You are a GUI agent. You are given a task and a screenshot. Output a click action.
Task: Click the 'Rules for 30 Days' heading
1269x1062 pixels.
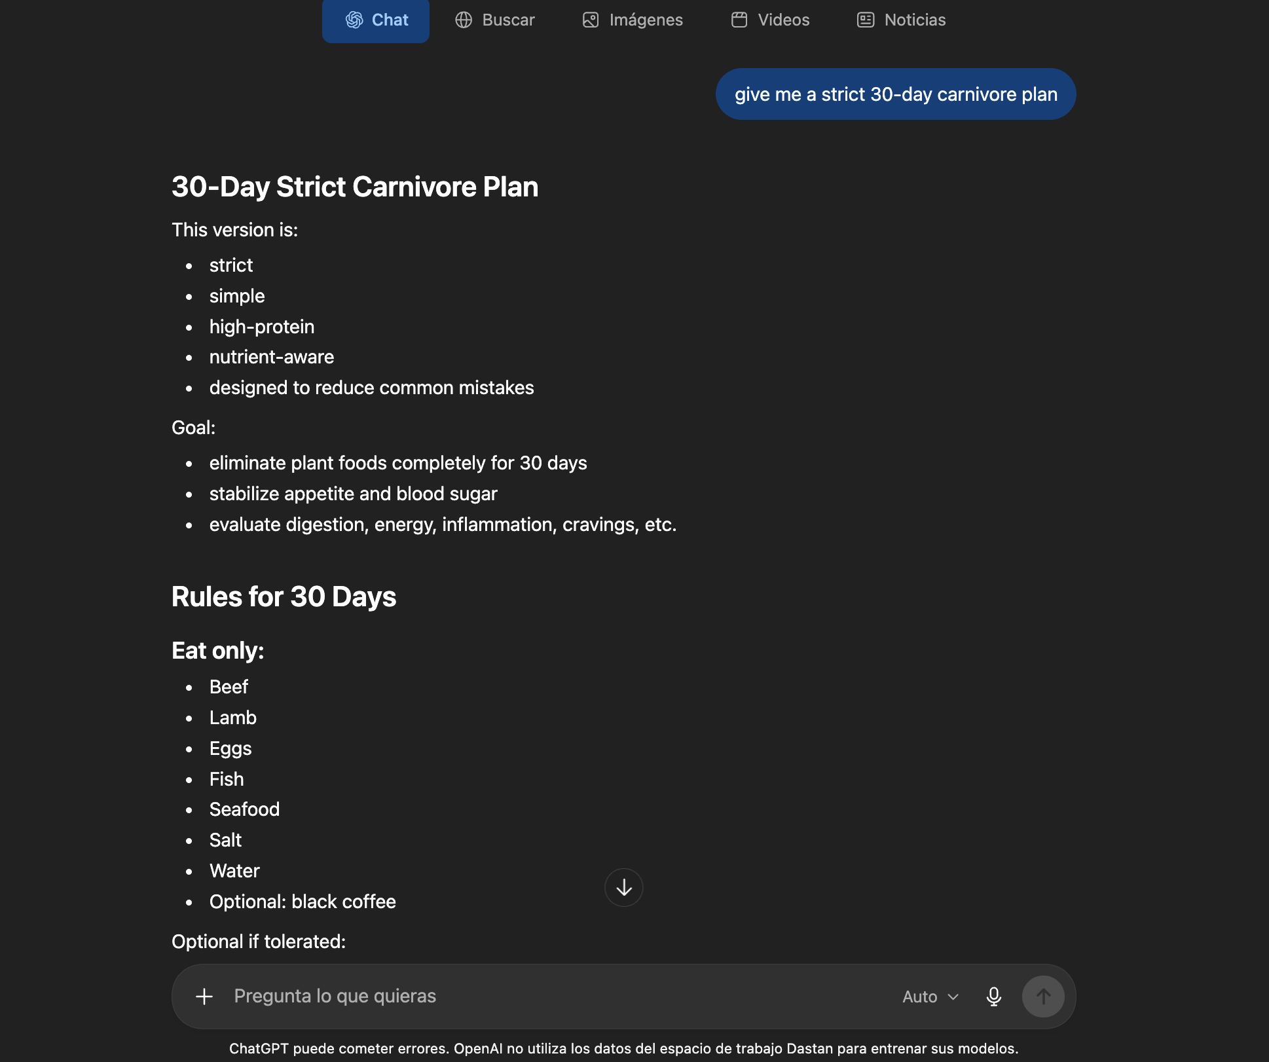tap(284, 597)
